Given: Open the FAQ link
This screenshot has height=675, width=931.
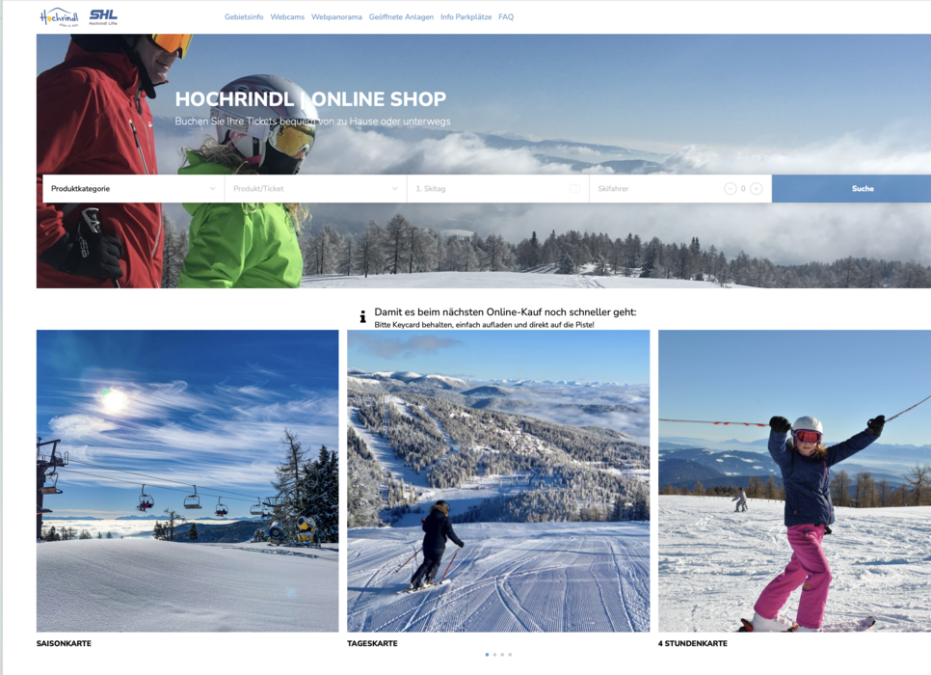Looking at the screenshot, I should pyautogui.click(x=506, y=16).
